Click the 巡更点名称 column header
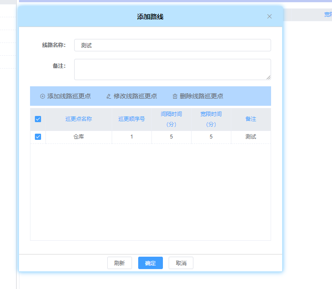 79,119
